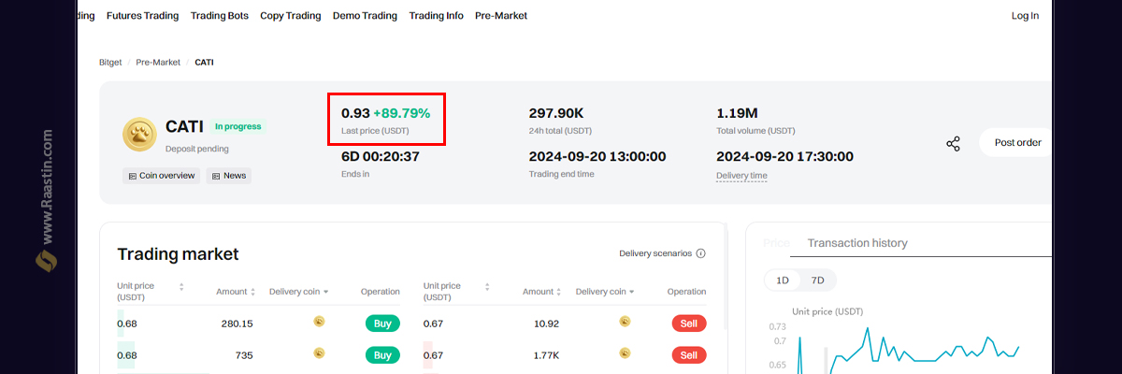Click Buy in the 280.15 row
1122x374 pixels.
(x=382, y=324)
